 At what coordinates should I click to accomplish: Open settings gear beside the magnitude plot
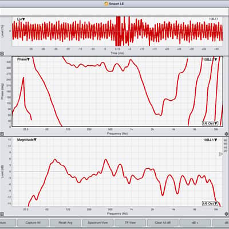tap(227, 214)
